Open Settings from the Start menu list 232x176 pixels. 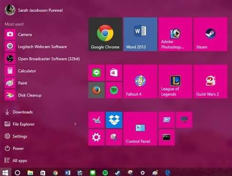(x=16, y=136)
